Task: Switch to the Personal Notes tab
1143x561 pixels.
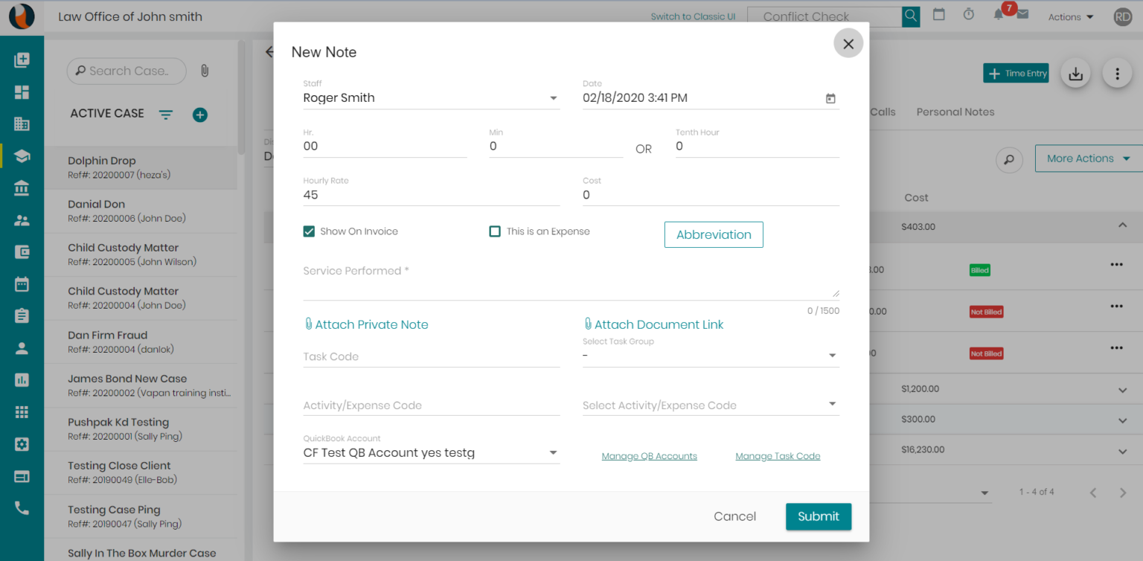Action: (x=955, y=112)
